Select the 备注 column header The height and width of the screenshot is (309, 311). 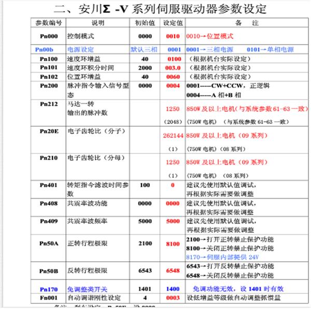pyautogui.click(x=247, y=23)
